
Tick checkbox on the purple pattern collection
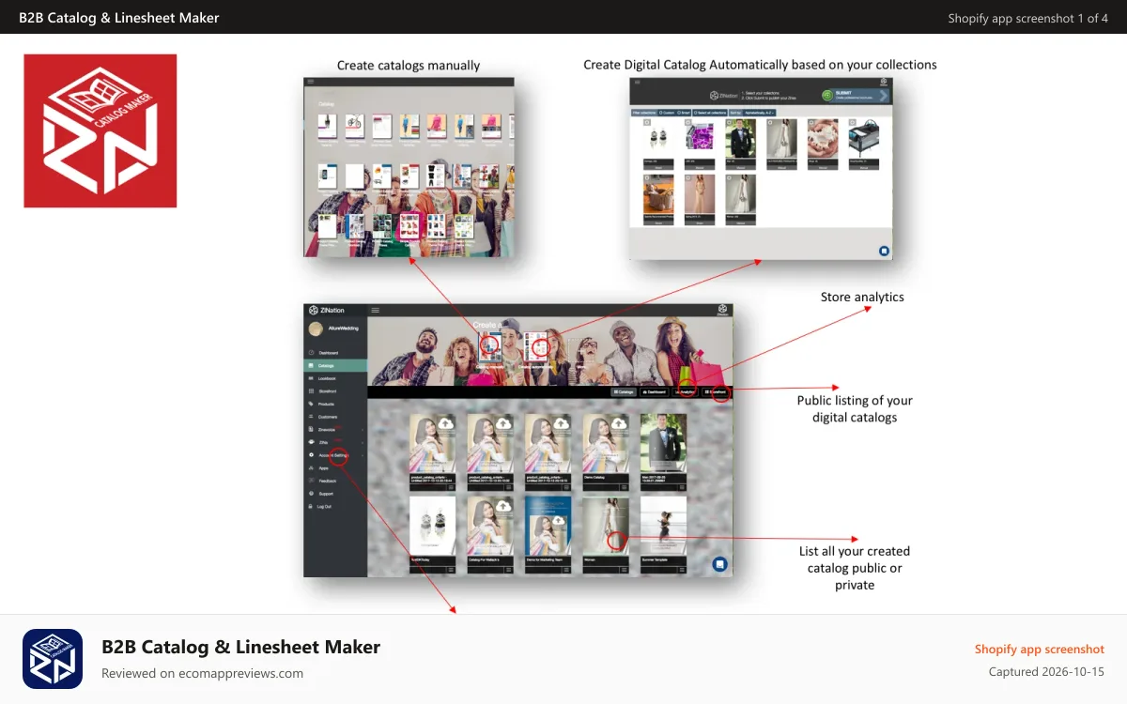(x=687, y=122)
